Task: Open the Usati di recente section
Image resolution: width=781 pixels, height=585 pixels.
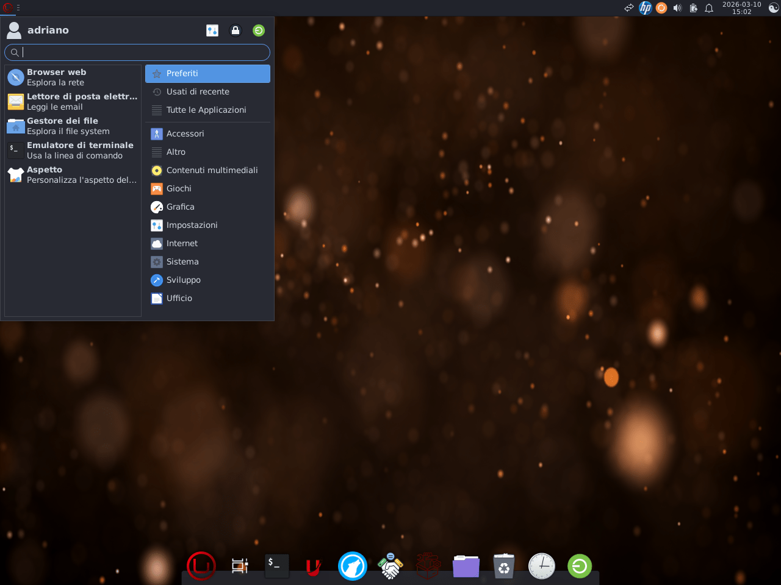Action: point(198,92)
